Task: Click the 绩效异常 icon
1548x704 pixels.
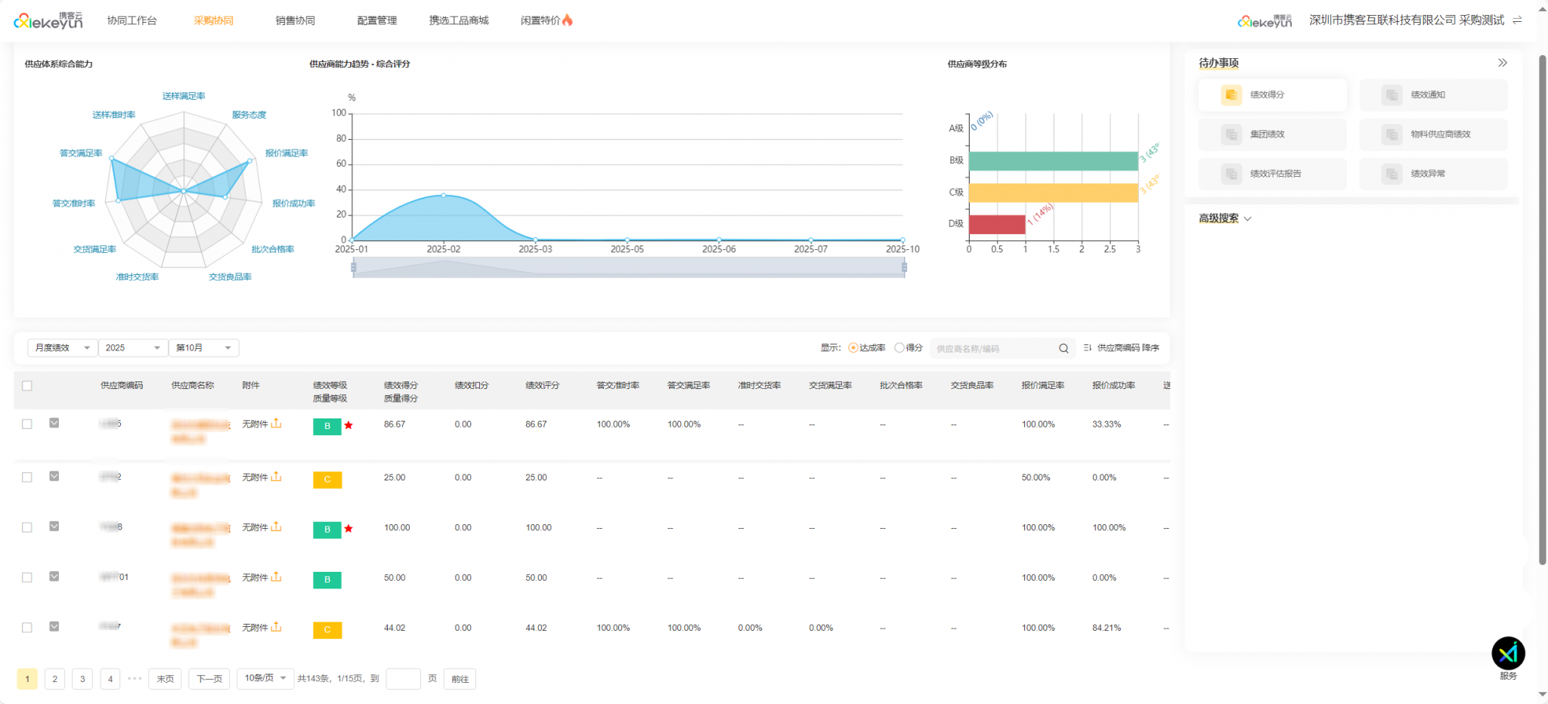Action: coord(1392,174)
